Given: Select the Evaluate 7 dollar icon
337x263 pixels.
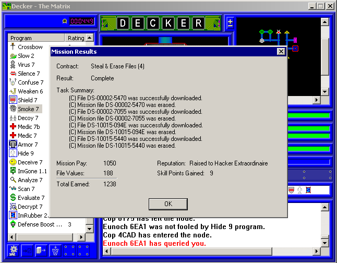Looking at the screenshot, I should pyautogui.click(x=13, y=197).
